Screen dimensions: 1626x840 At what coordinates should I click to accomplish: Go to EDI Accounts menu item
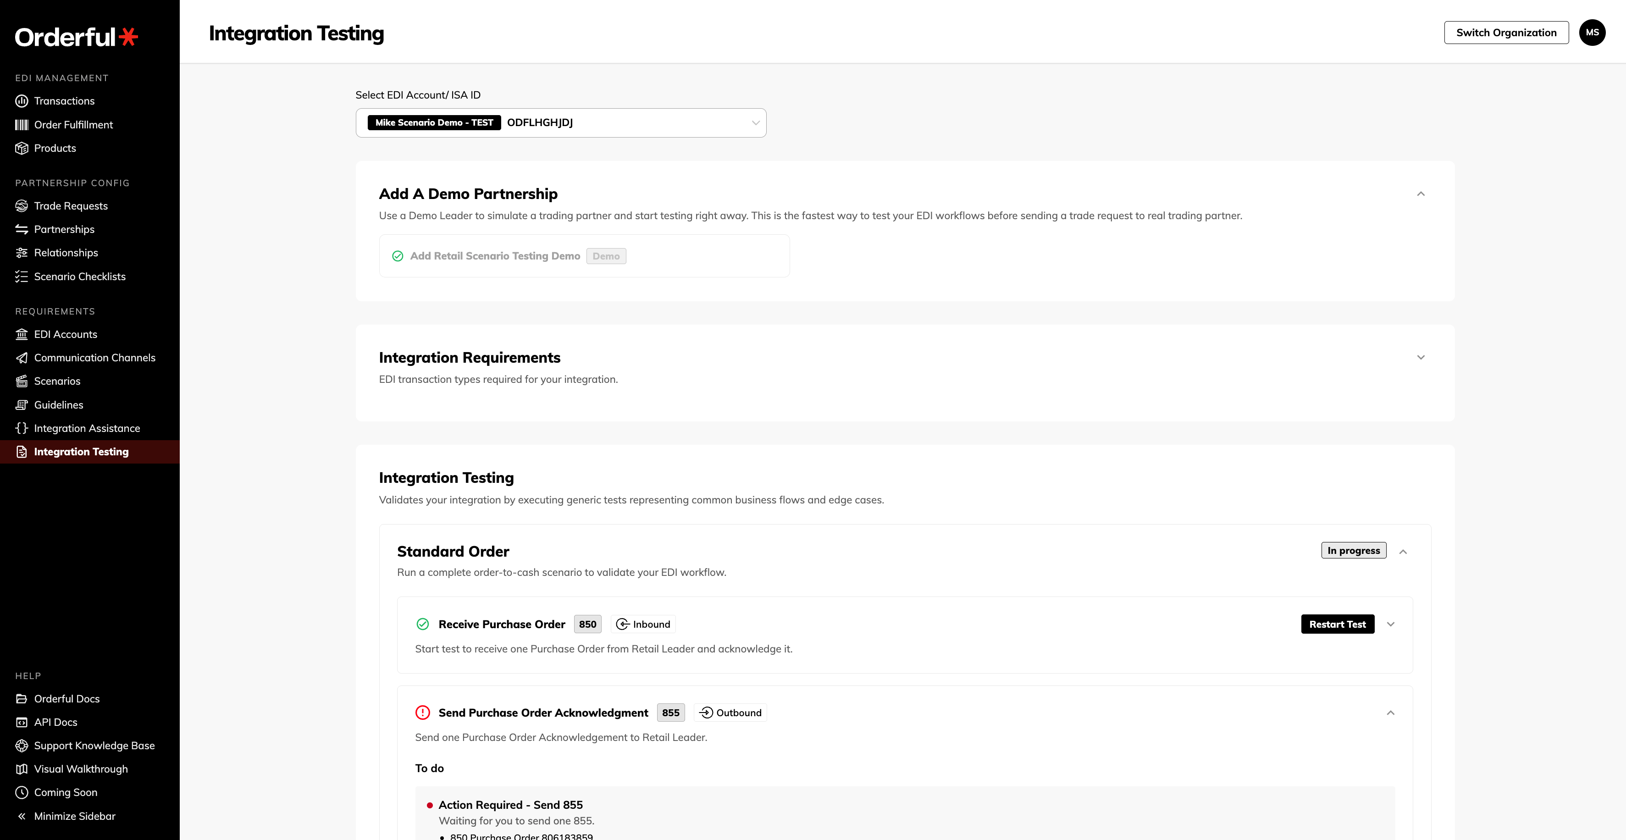click(66, 334)
